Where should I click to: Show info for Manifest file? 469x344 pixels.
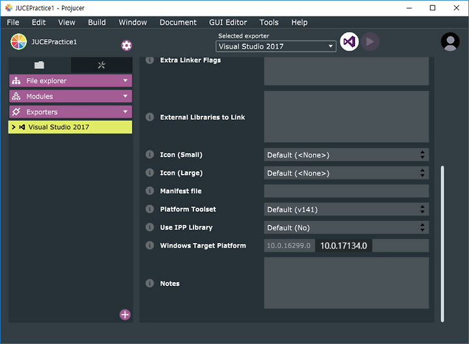click(x=150, y=191)
